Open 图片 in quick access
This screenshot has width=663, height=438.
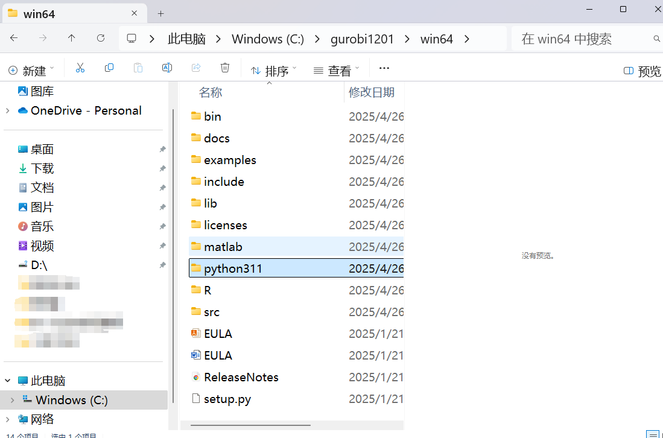pyautogui.click(x=36, y=207)
